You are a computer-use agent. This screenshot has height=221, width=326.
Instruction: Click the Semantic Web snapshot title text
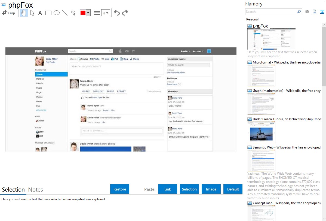pos(287,147)
